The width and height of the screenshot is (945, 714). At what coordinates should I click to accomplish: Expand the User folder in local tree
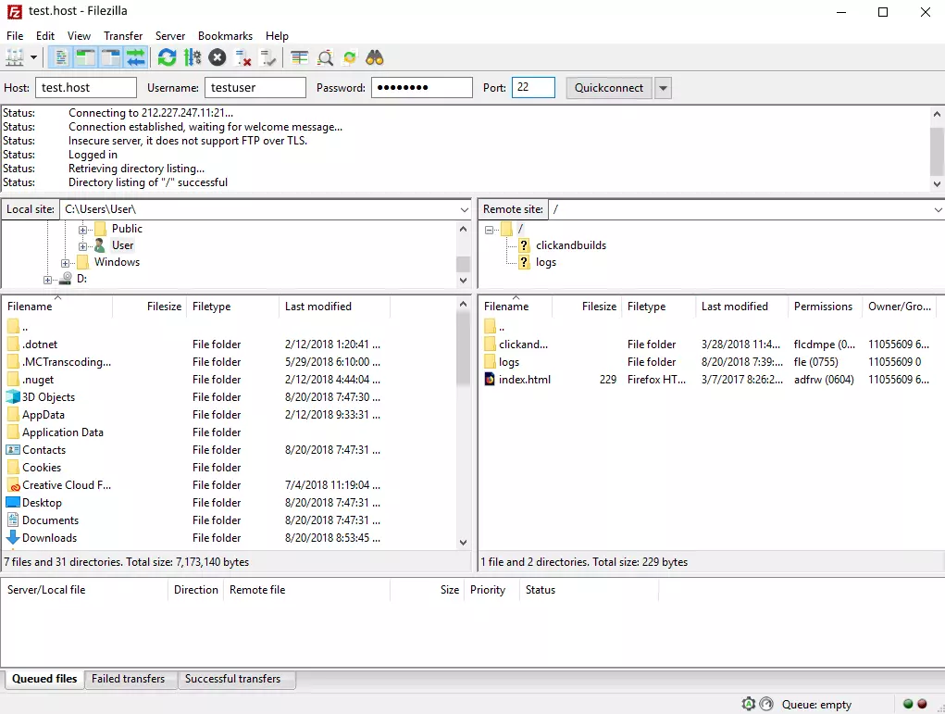tap(83, 245)
